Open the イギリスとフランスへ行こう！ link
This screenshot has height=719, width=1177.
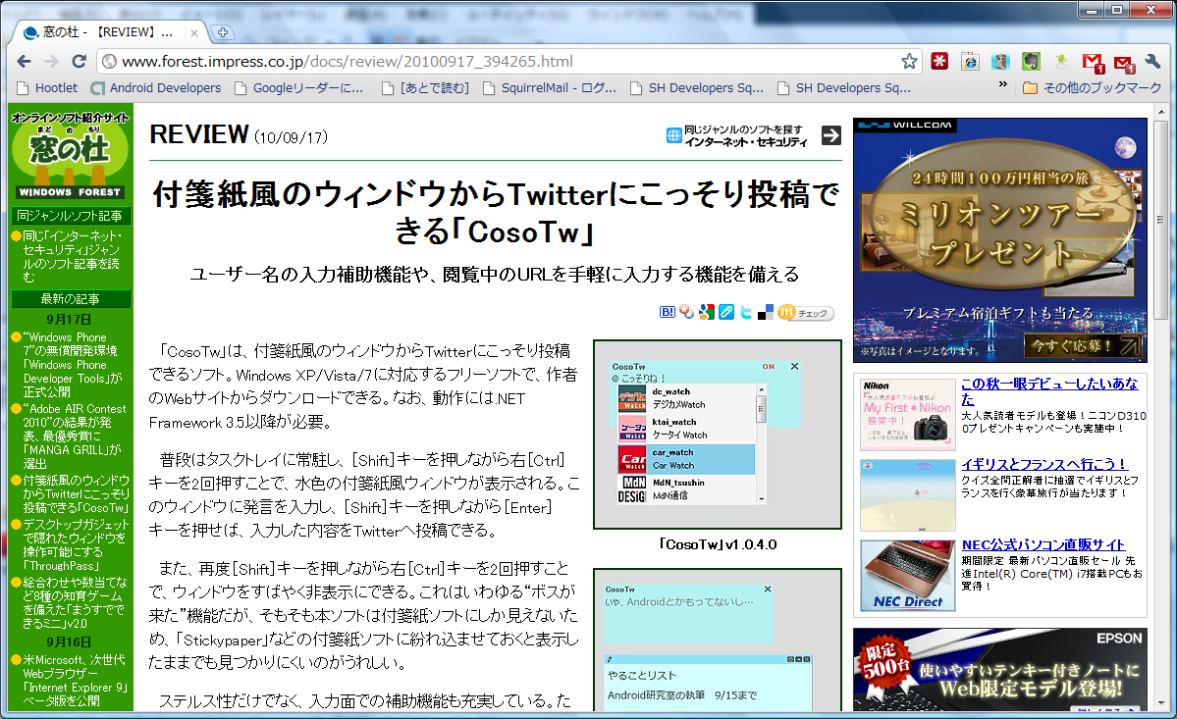pos(1044,464)
